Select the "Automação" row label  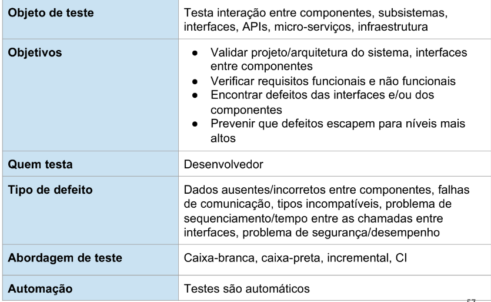click(x=40, y=288)
